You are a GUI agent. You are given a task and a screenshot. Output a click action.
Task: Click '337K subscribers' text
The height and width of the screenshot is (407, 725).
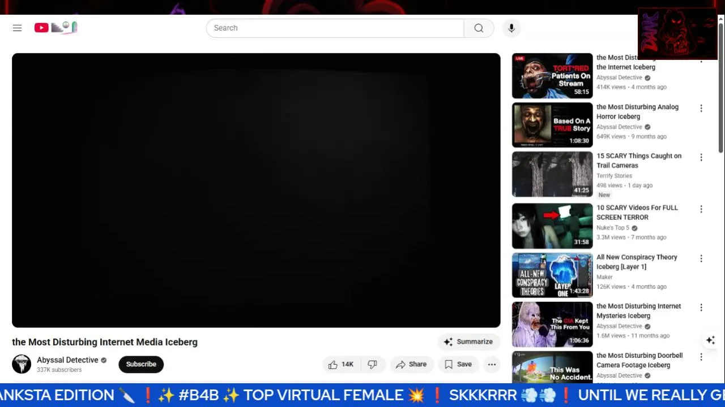(59, 370)
